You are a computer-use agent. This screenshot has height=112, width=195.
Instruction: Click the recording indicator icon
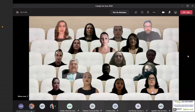click(17, 12)
